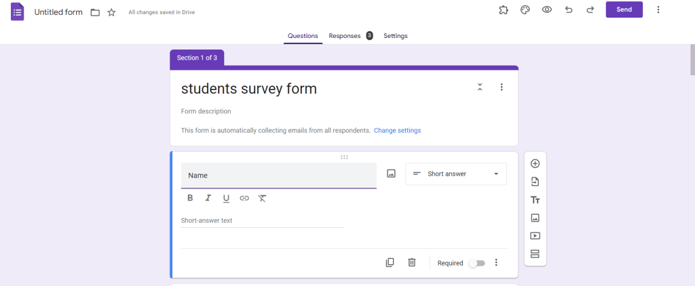Open the Short answer type dropdown
Image resolution: width=695 pixels, height=286 pixels.
click(456, 174)
